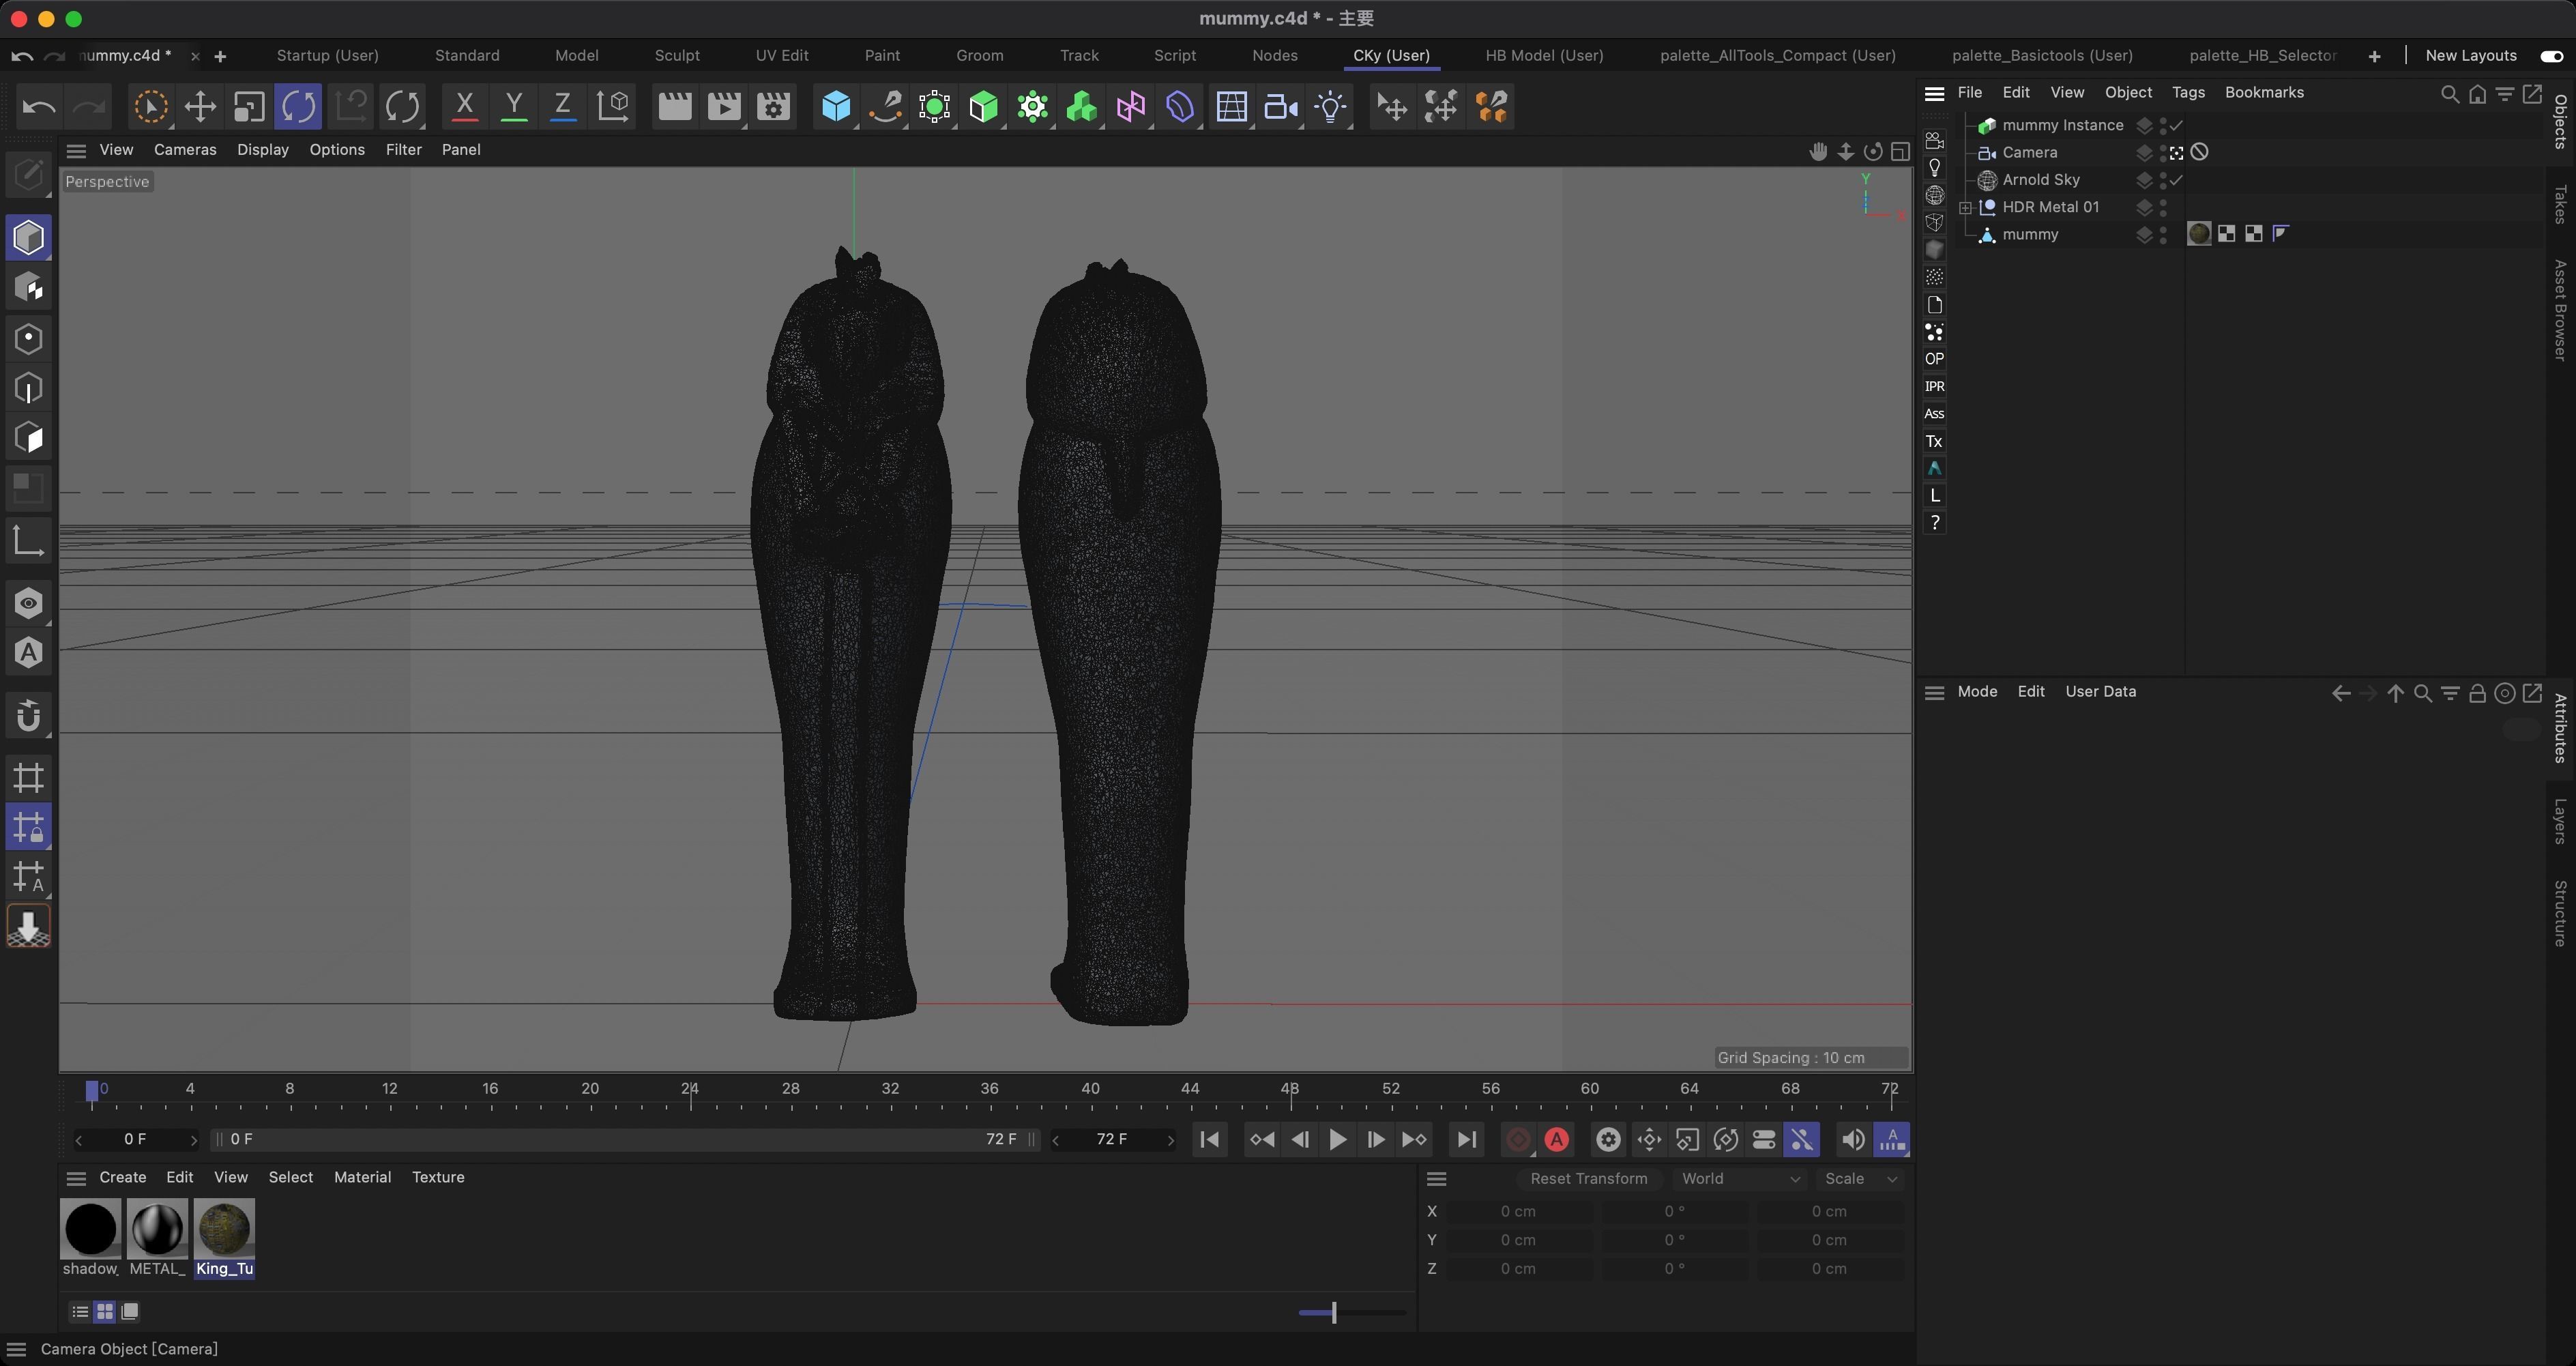
Task: Open Arnold IPR window
Action: (x=1934, y=386)
